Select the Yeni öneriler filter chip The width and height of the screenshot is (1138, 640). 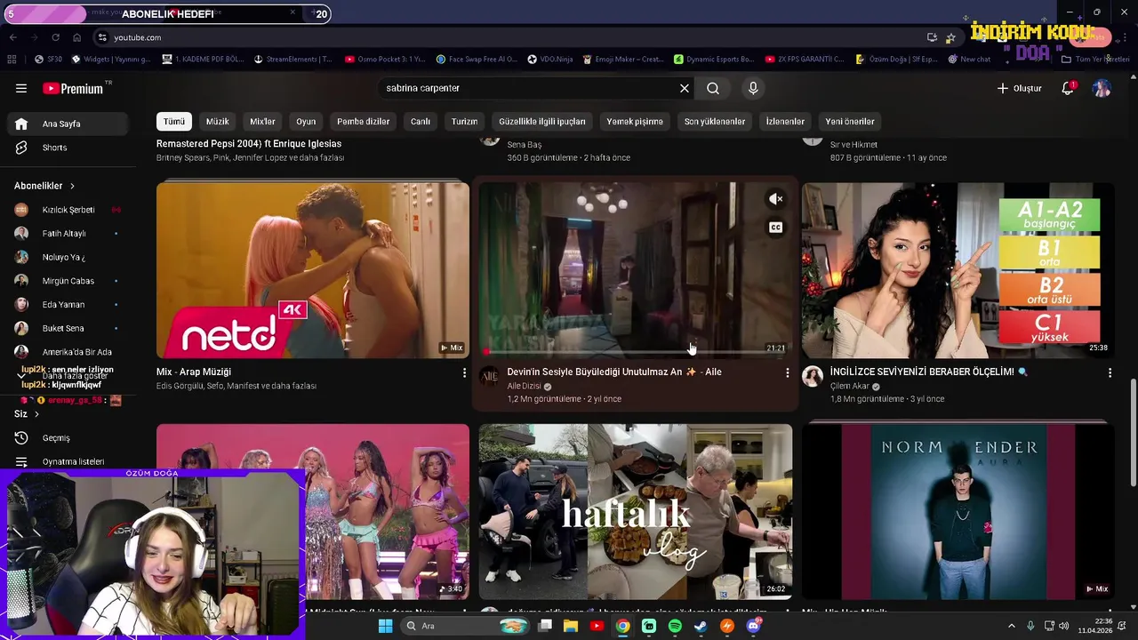pyautogui.click(x=850, y=122)
